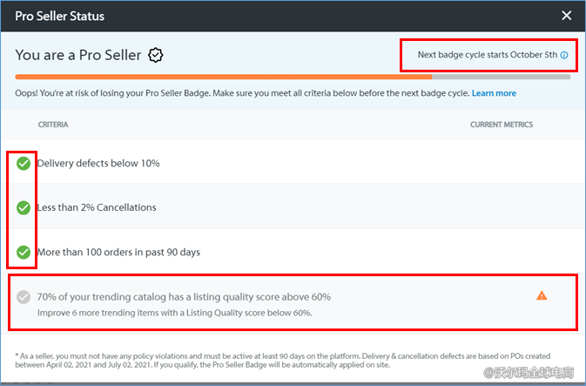Viewport: 586px width, 386px height.
Task: Select the Less than 2% Cancellations row
Action: pyautogui.click(x=97, y=207)
